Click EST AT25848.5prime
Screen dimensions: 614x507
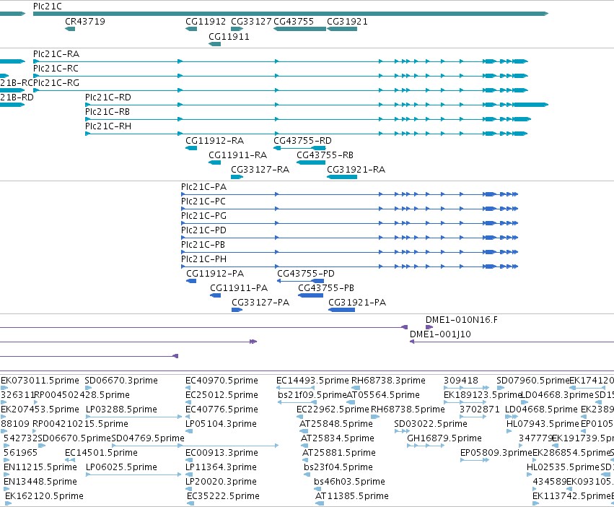click(x=336, y=423)
